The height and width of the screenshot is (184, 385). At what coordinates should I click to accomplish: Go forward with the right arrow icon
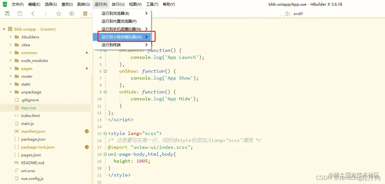[x=46, y=14]
